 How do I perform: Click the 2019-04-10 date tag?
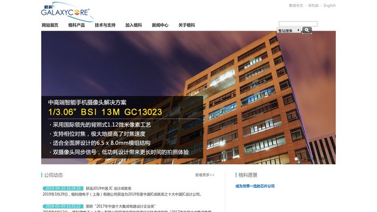coord(63,188)
